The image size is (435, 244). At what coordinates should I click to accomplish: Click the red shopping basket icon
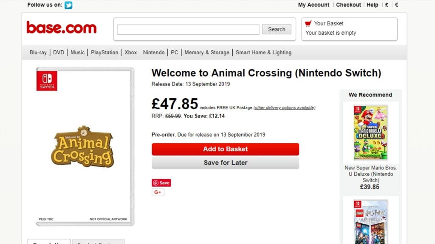click(308, 23)
